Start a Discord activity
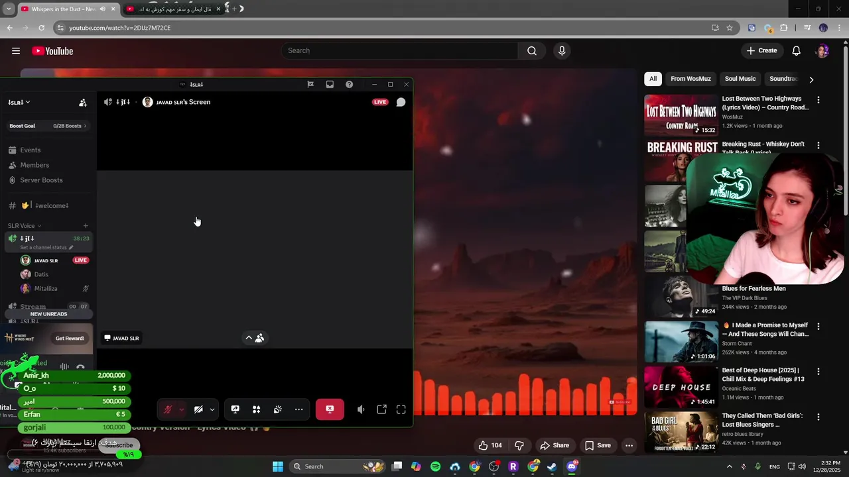 click(x=257, y=409)
